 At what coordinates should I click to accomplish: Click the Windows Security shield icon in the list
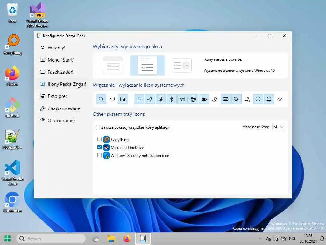pyautogui.click(x=106, y=155)
